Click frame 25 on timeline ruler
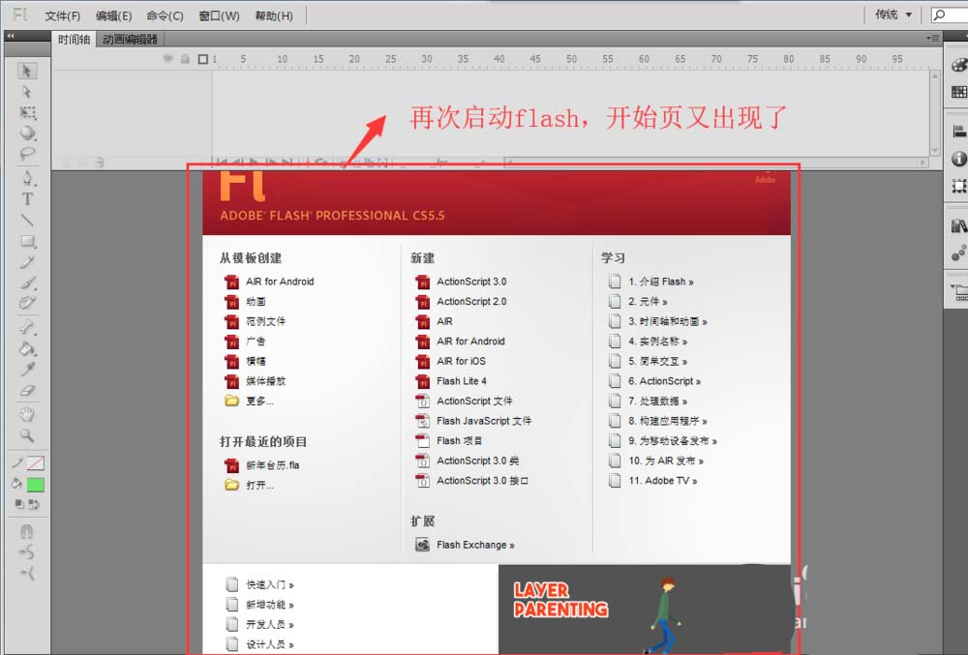 pos(390,59)
